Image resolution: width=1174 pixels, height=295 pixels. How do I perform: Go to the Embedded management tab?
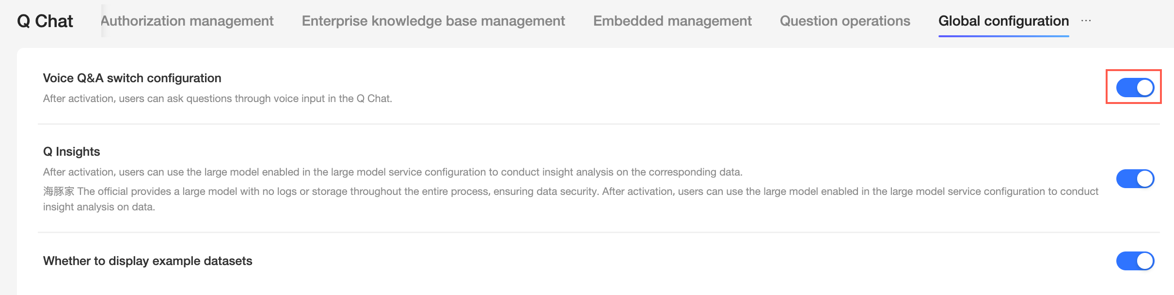pos(672,21)
